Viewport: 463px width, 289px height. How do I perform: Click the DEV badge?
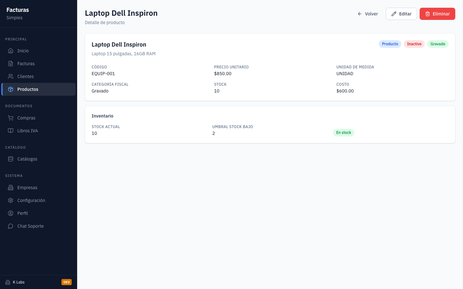67,282
